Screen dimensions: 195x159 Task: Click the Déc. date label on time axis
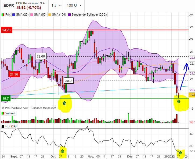[130, 156]
